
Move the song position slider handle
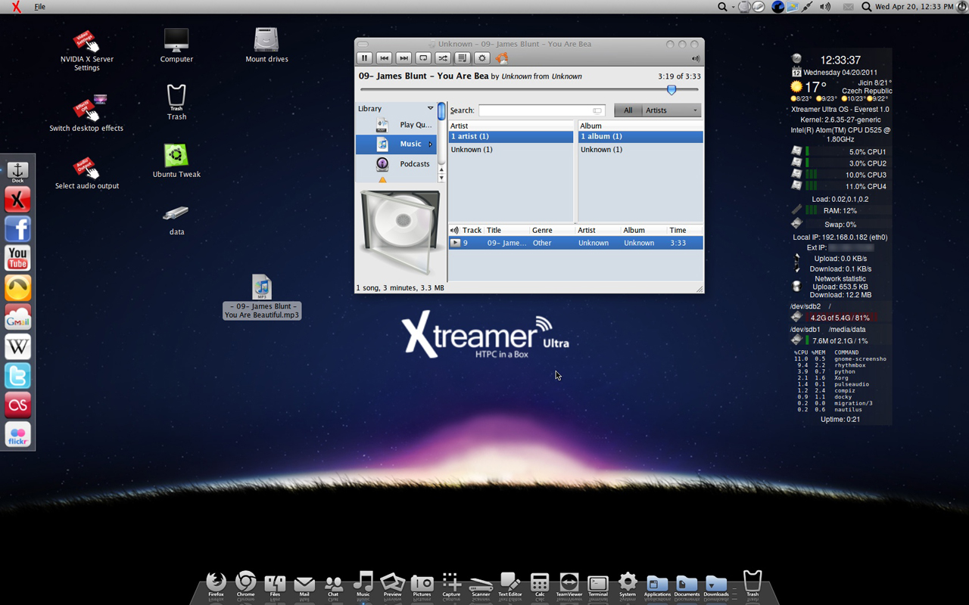coord(671,90)
